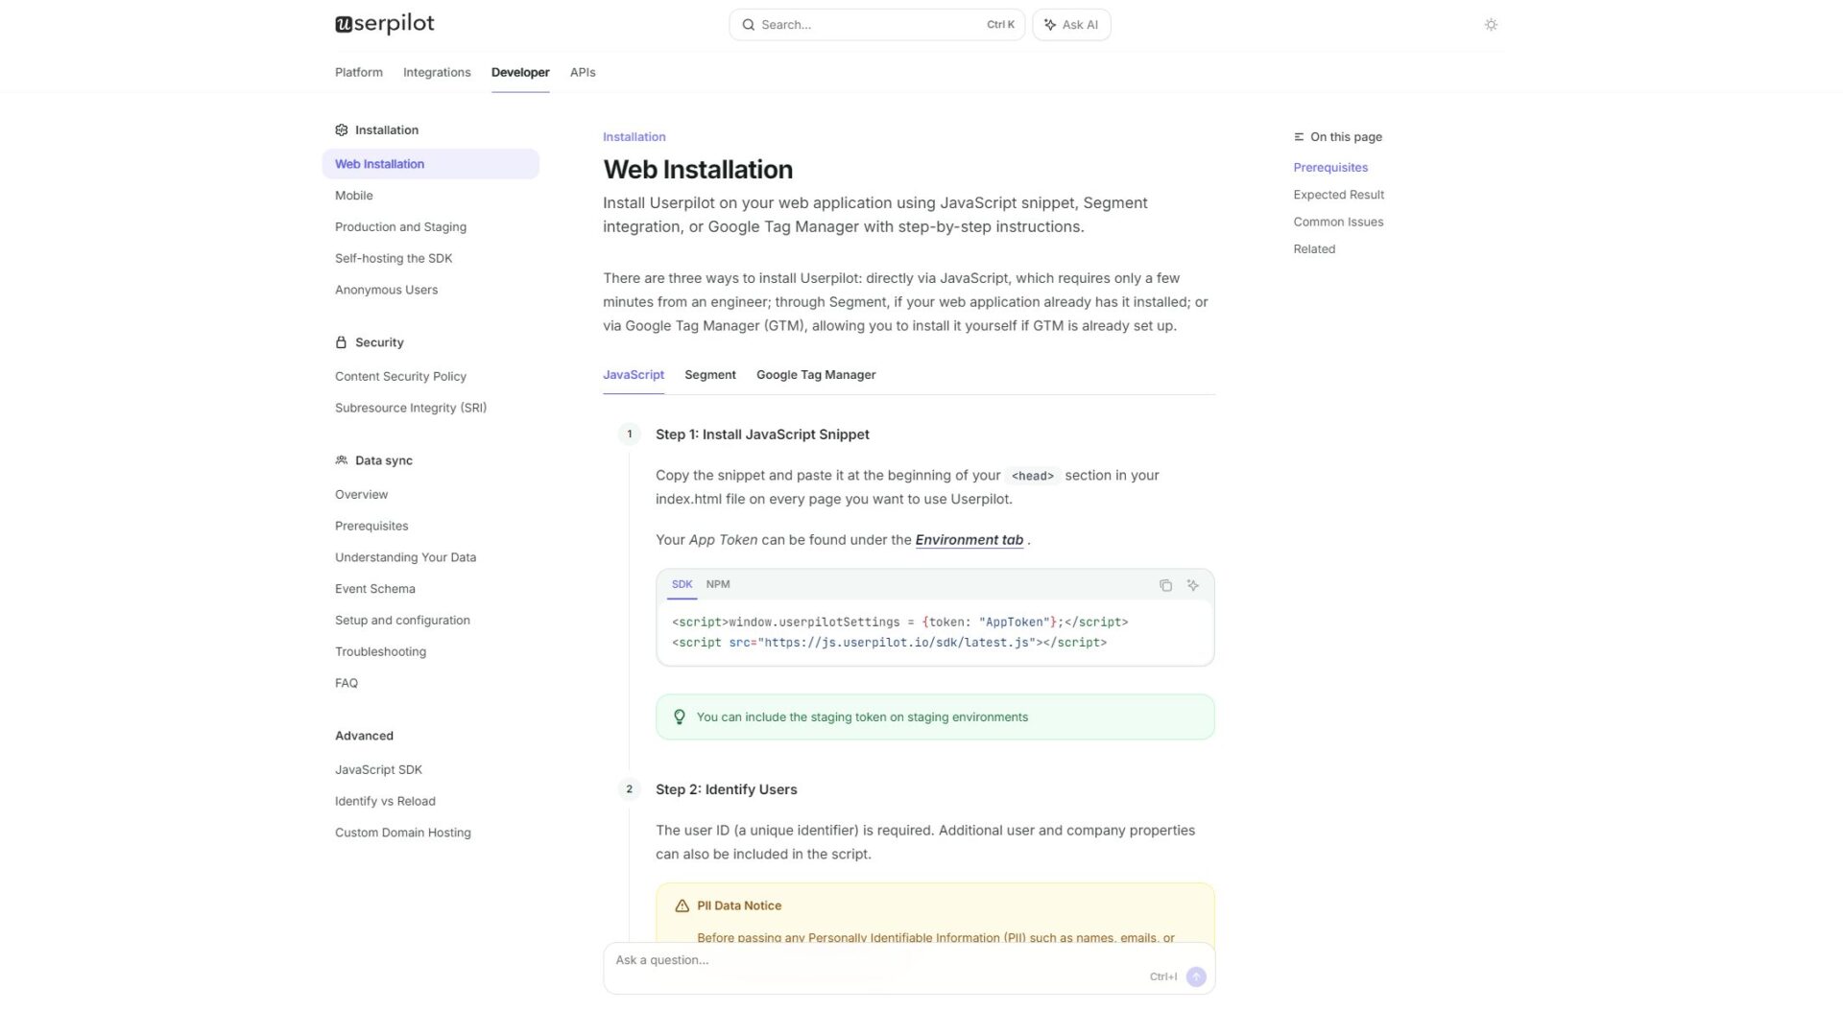Click the search magnifier icon

(748, 25)
